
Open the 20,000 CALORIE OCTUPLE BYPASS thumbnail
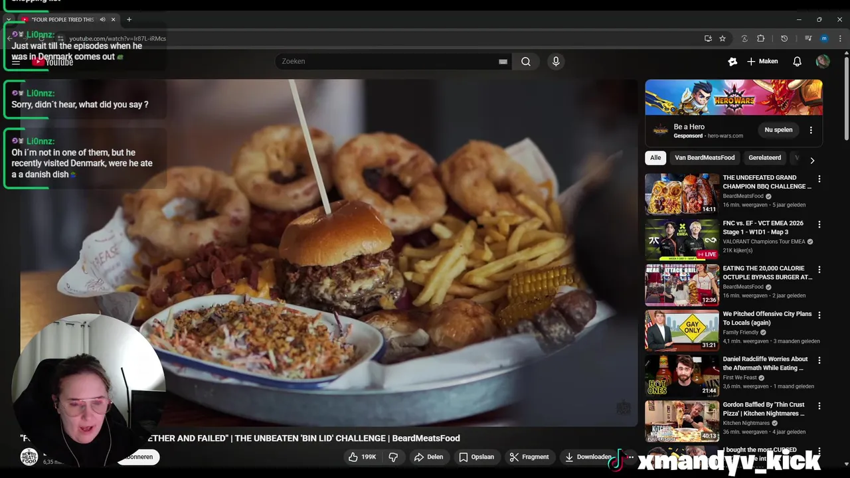click(682, 285)
